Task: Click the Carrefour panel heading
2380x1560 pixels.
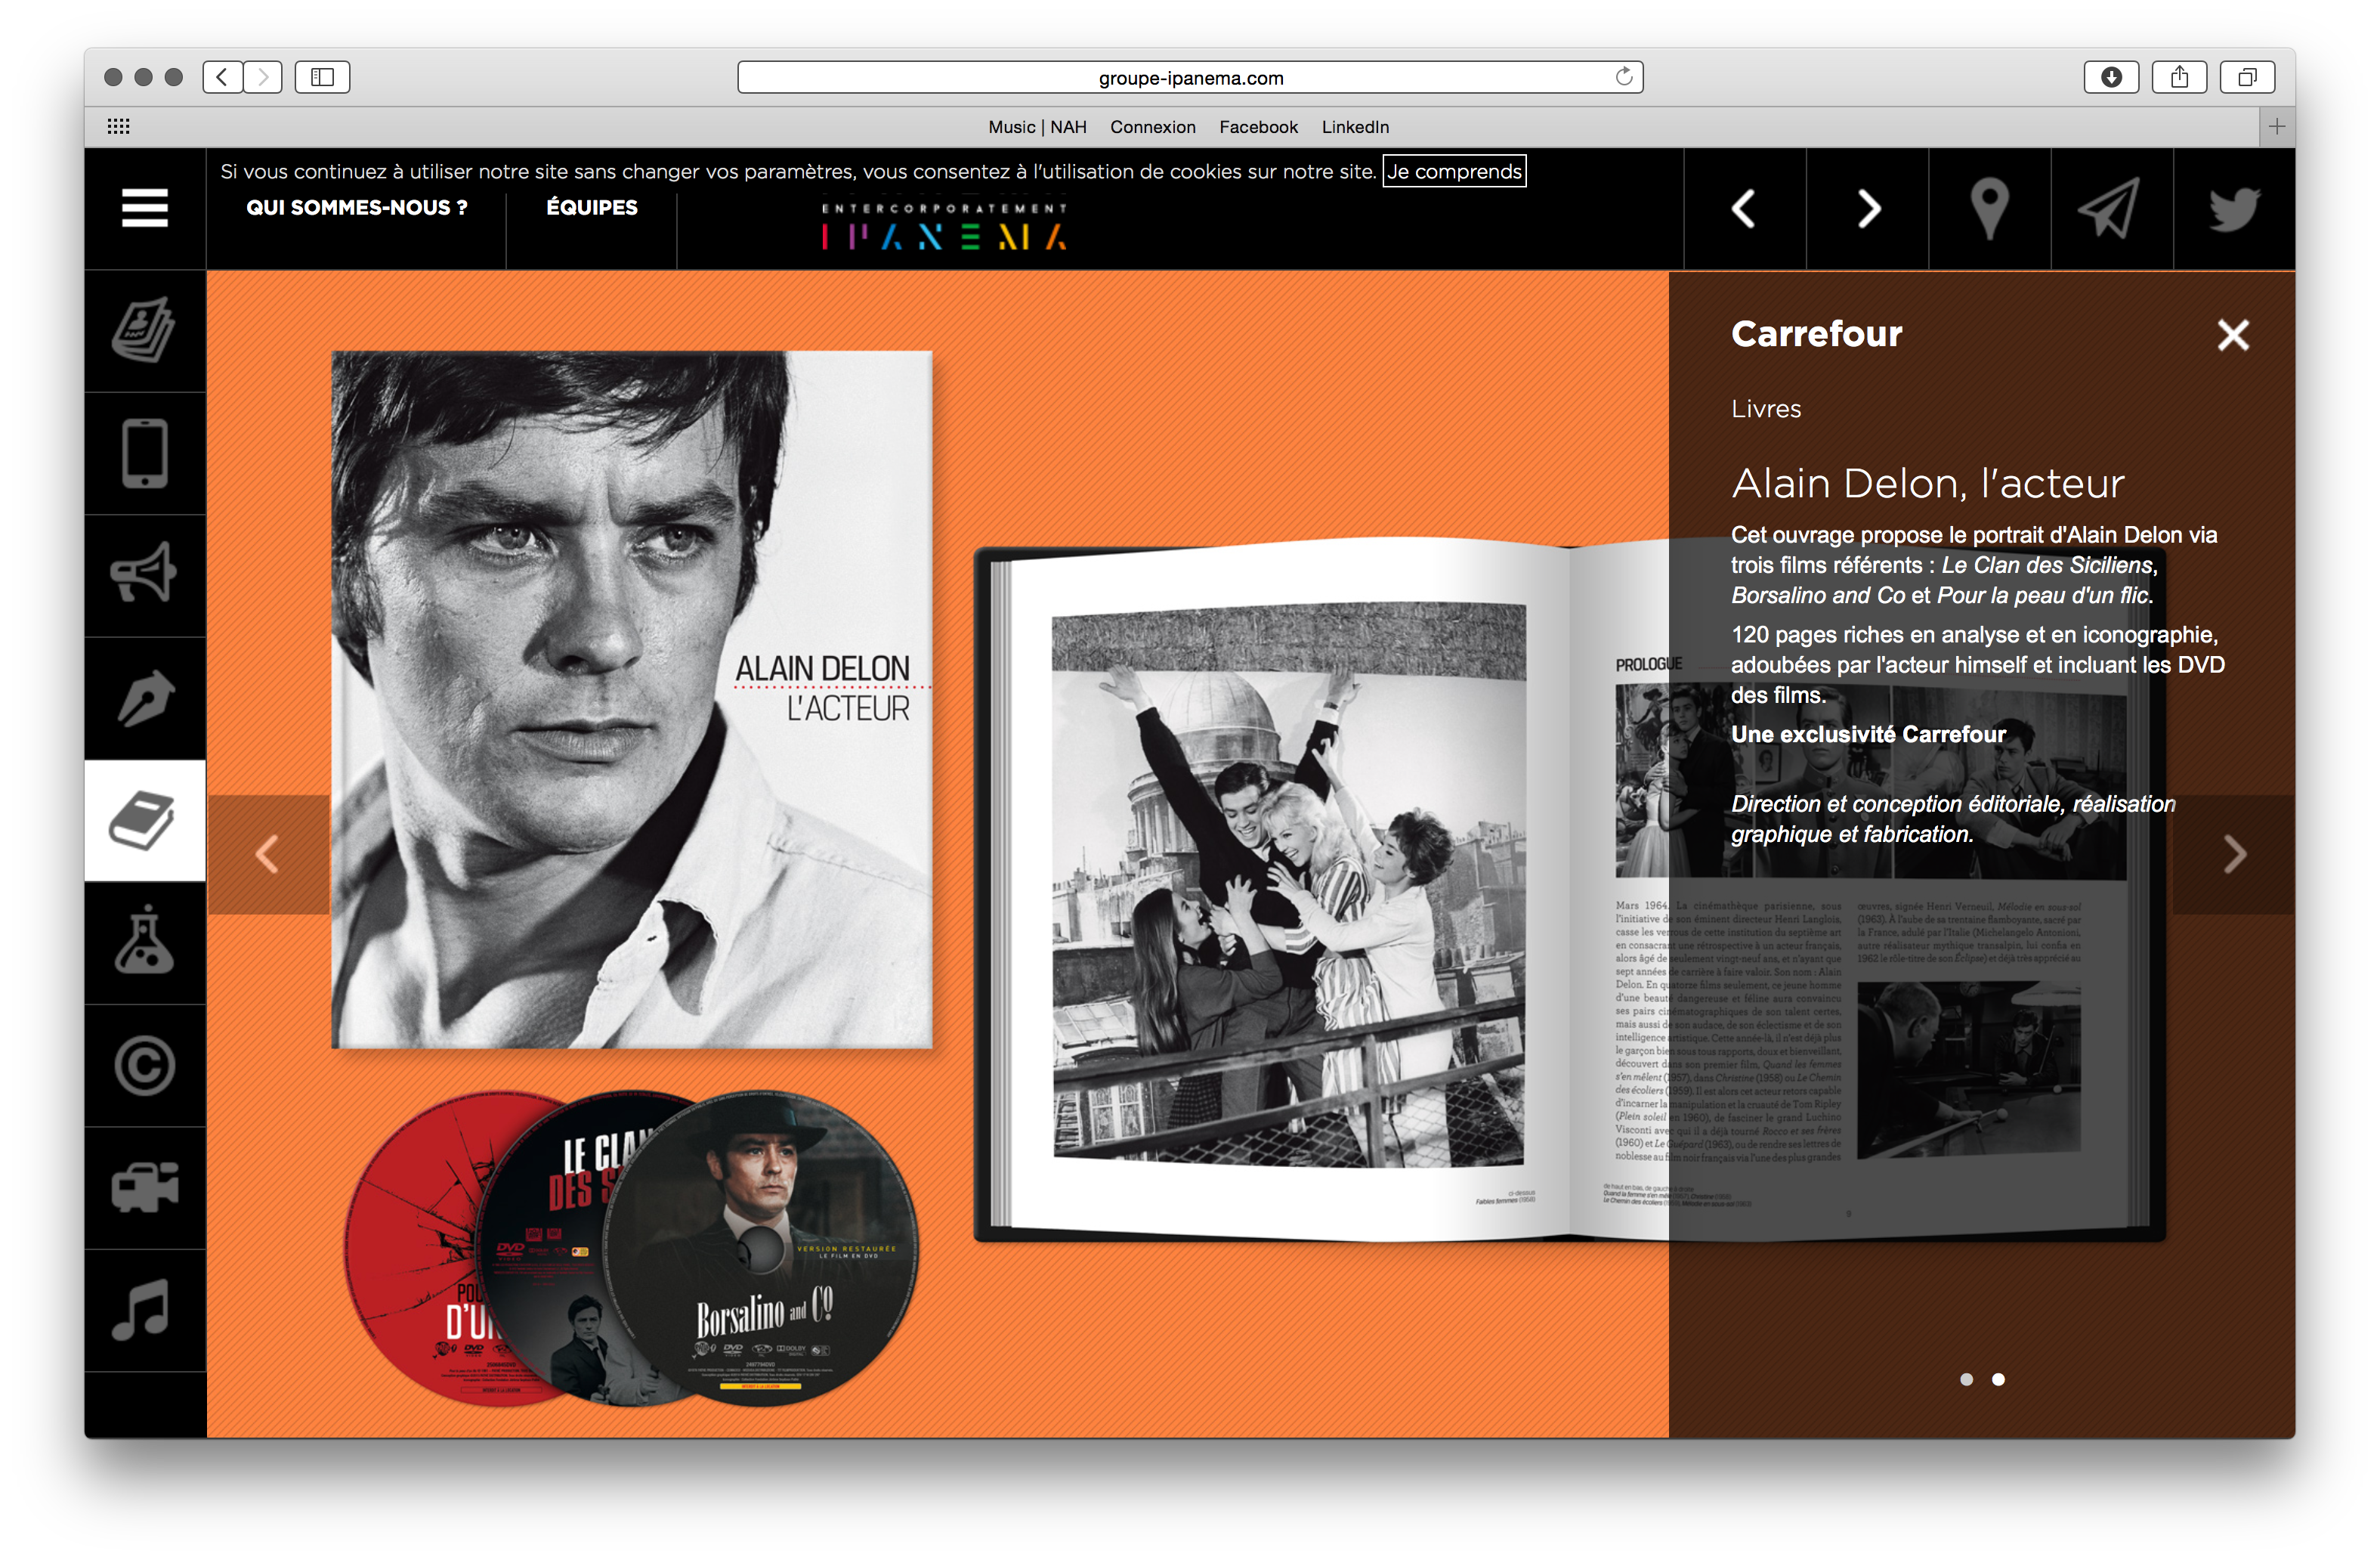Action: (1816, 334)
